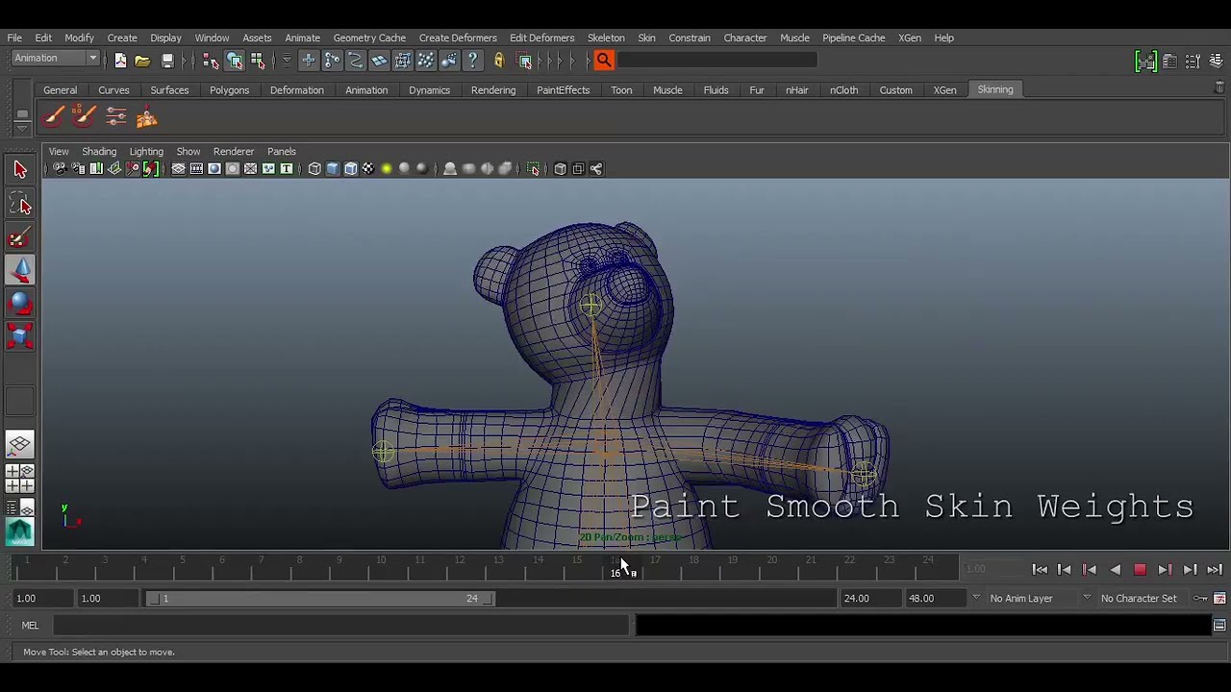Viewport: 1231px width, 692px height.
Task: Create a new scene file
Action: coord(120,61)
